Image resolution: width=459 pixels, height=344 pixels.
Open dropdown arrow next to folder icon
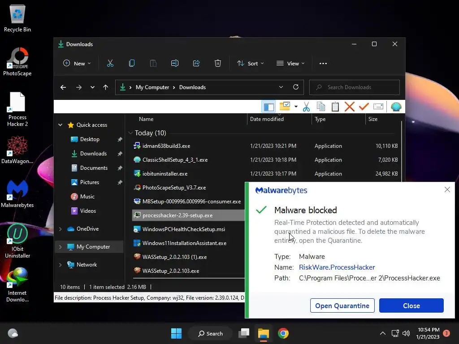(x=296, y=107)
